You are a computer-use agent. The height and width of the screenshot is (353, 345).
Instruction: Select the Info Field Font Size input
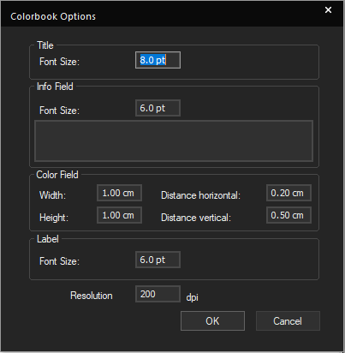click(158, 108)
